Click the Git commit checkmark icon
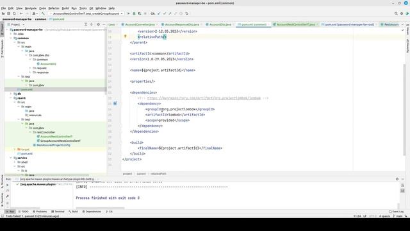This screenshot has height=231, width=410. pos(165,13)
